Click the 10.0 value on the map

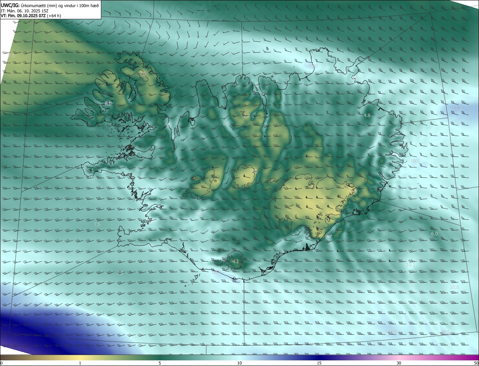click(454, 287)
